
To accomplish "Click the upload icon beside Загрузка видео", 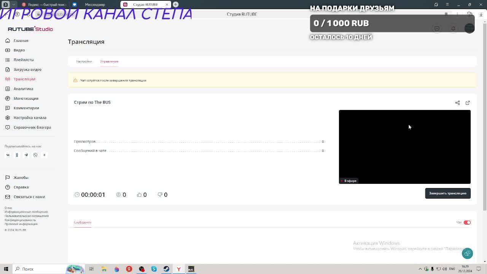I will (8, 69).
